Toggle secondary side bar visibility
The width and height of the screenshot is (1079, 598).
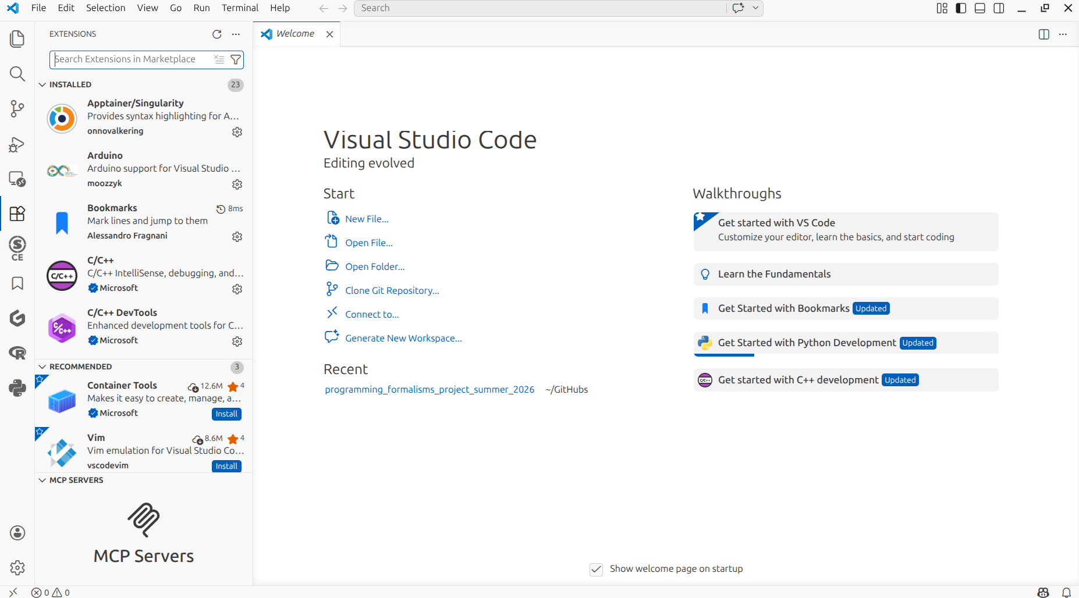[x=999, y=8]
